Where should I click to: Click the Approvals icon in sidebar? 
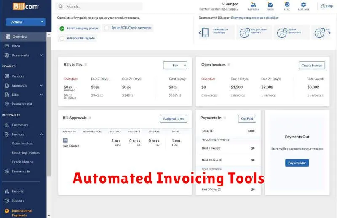point(7,85)
